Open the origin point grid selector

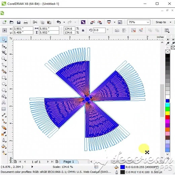(x=5, y=30)
